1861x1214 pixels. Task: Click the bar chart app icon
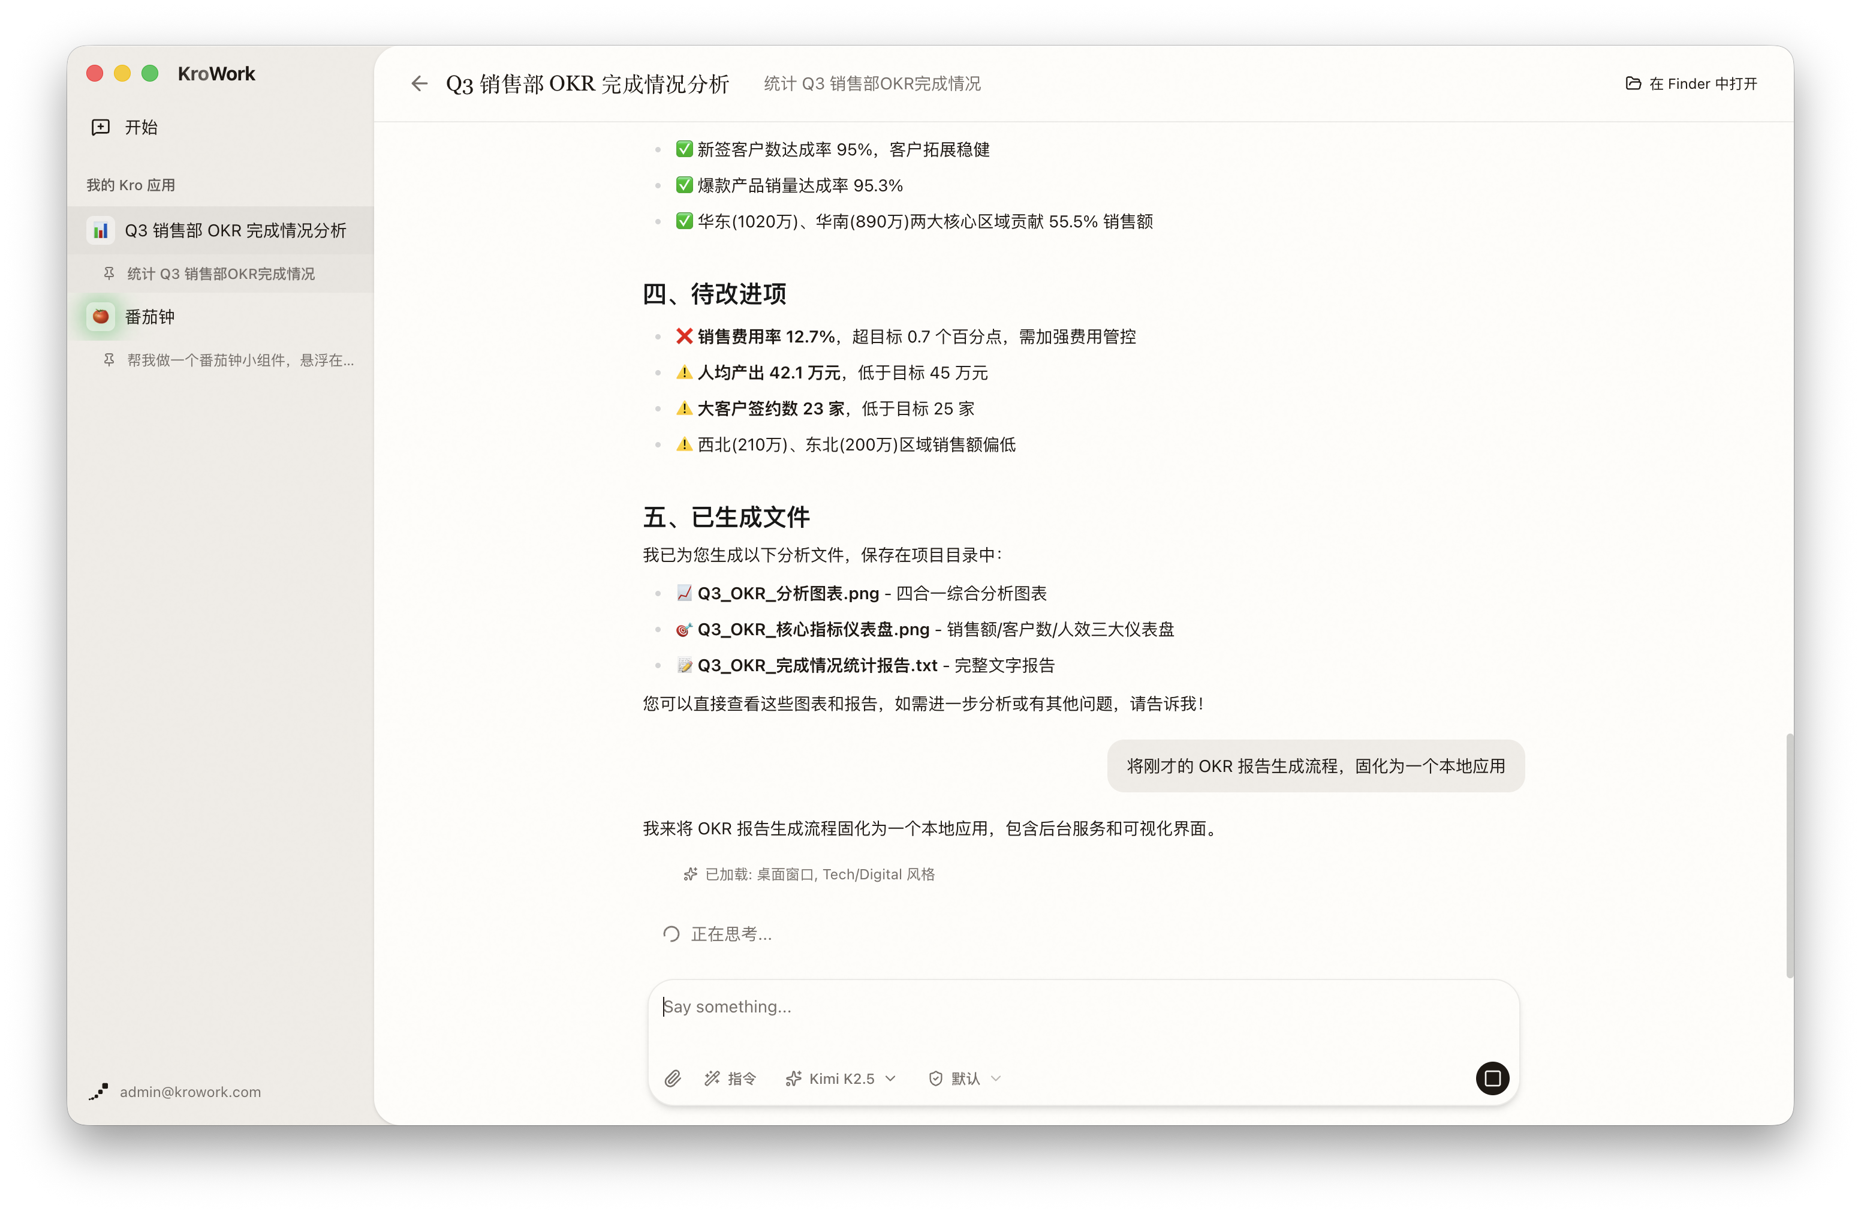(x=101, y=230)
